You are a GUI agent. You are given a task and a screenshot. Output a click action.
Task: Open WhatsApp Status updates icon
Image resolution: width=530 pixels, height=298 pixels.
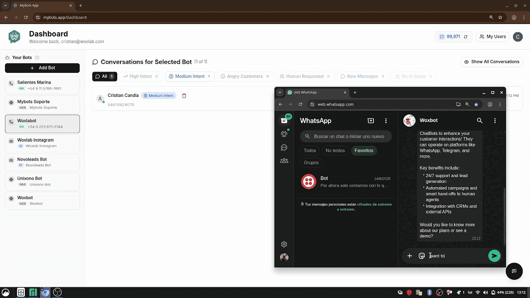coord(284,134)
